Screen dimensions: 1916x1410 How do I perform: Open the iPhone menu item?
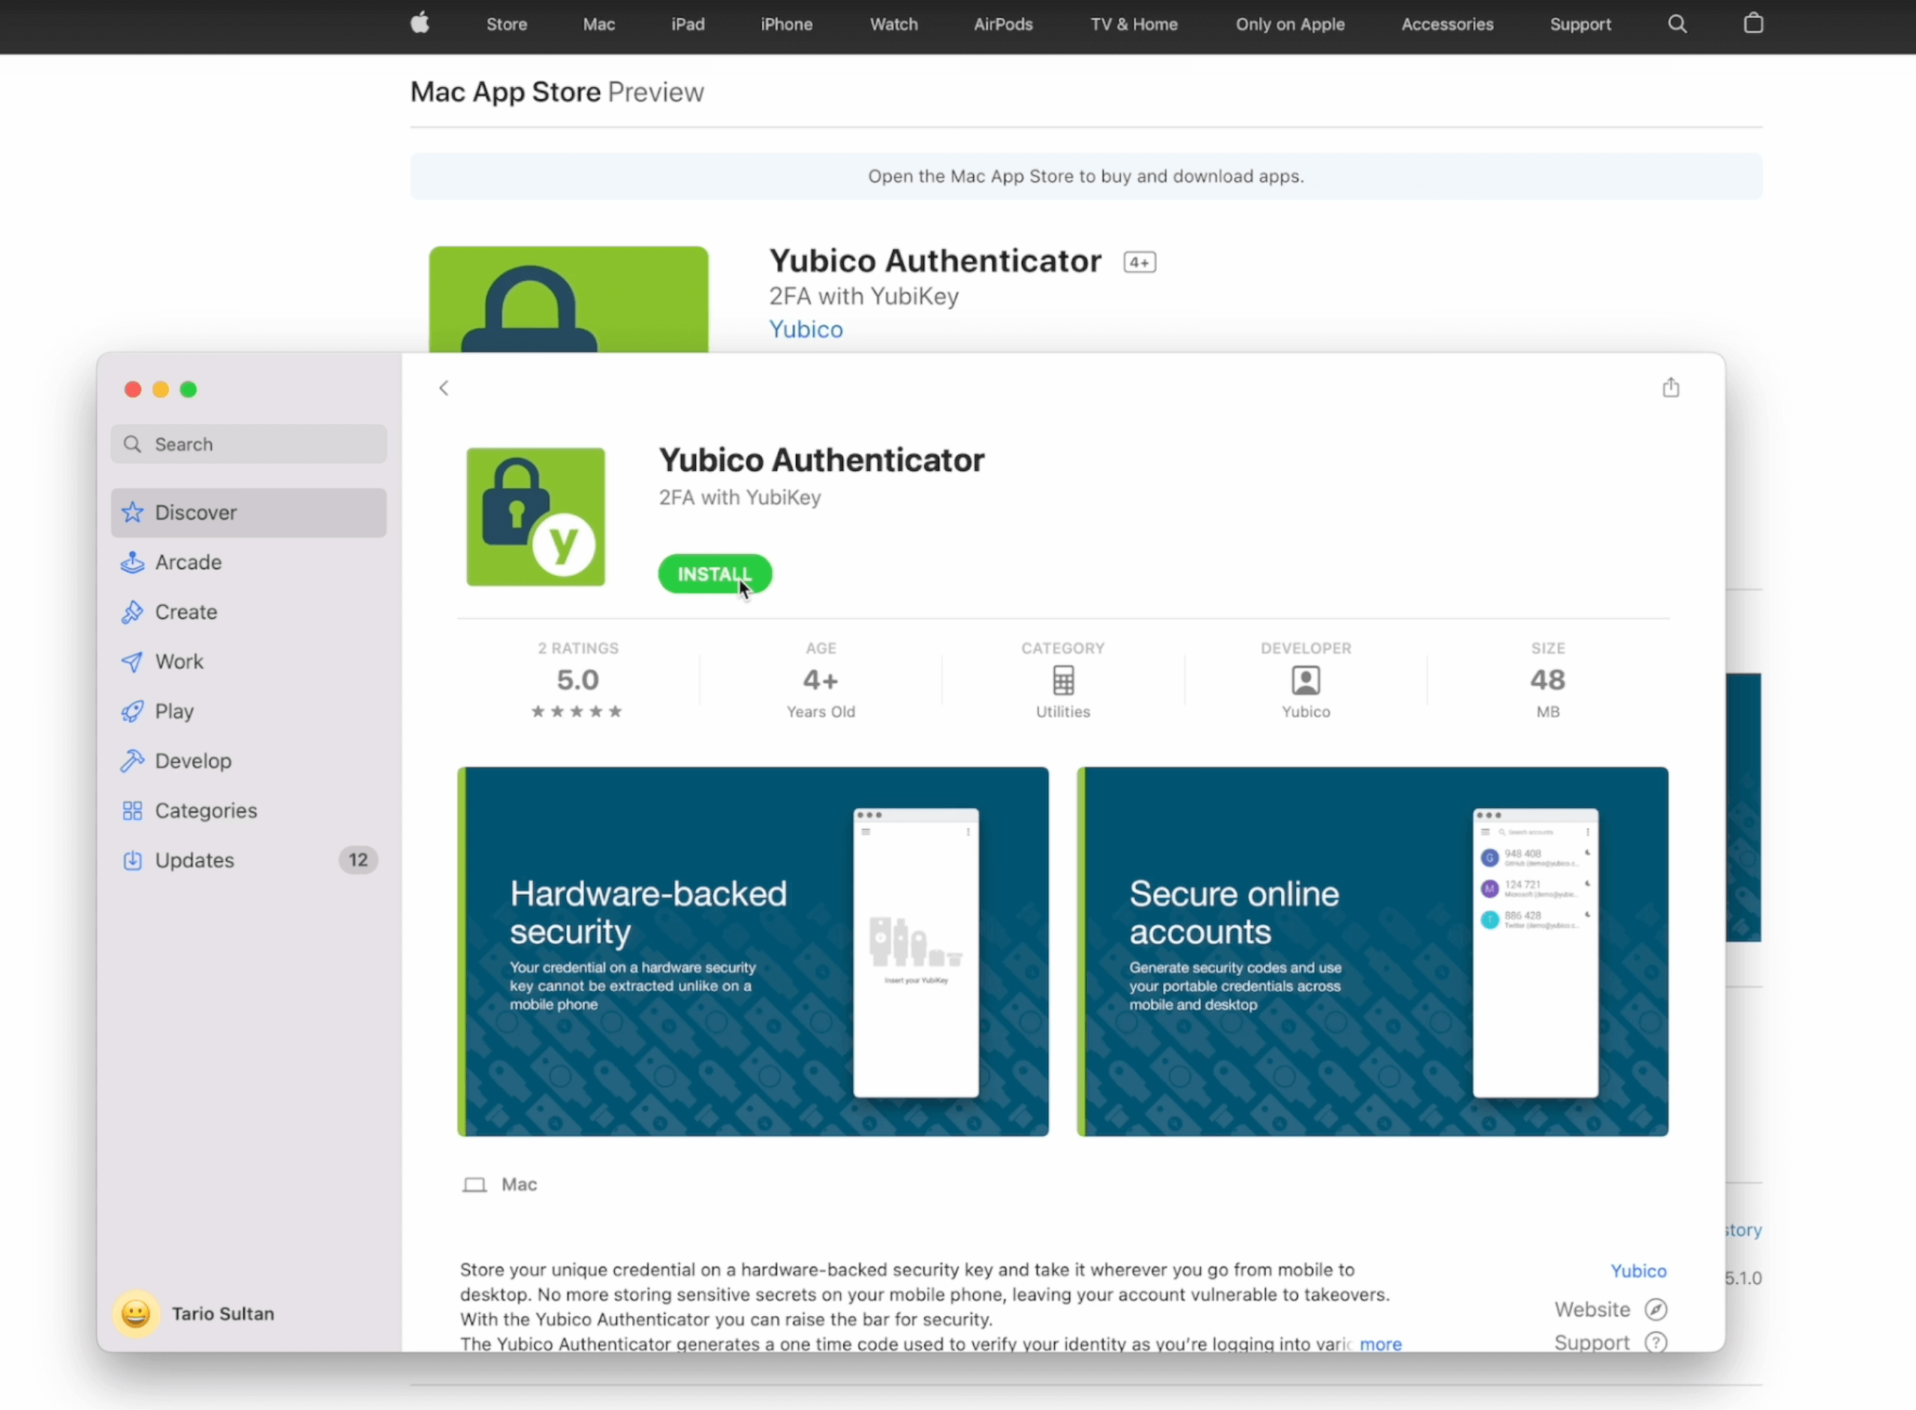coord(787,24)
